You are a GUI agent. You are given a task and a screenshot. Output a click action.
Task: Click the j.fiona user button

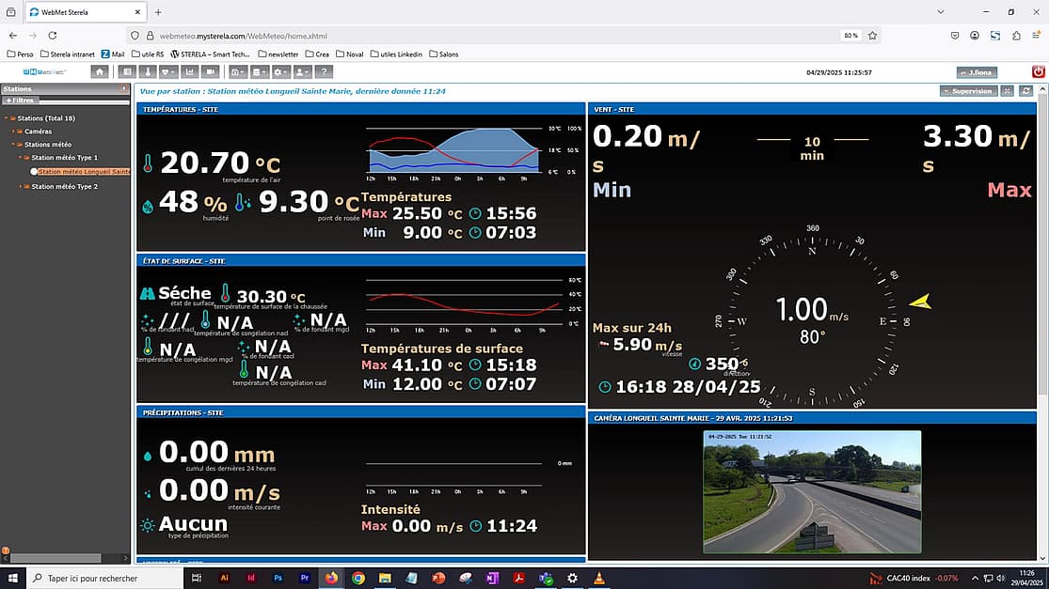976,72
